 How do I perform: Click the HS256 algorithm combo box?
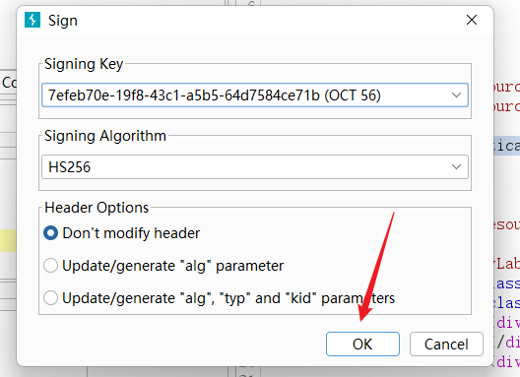tap(255, 166)
